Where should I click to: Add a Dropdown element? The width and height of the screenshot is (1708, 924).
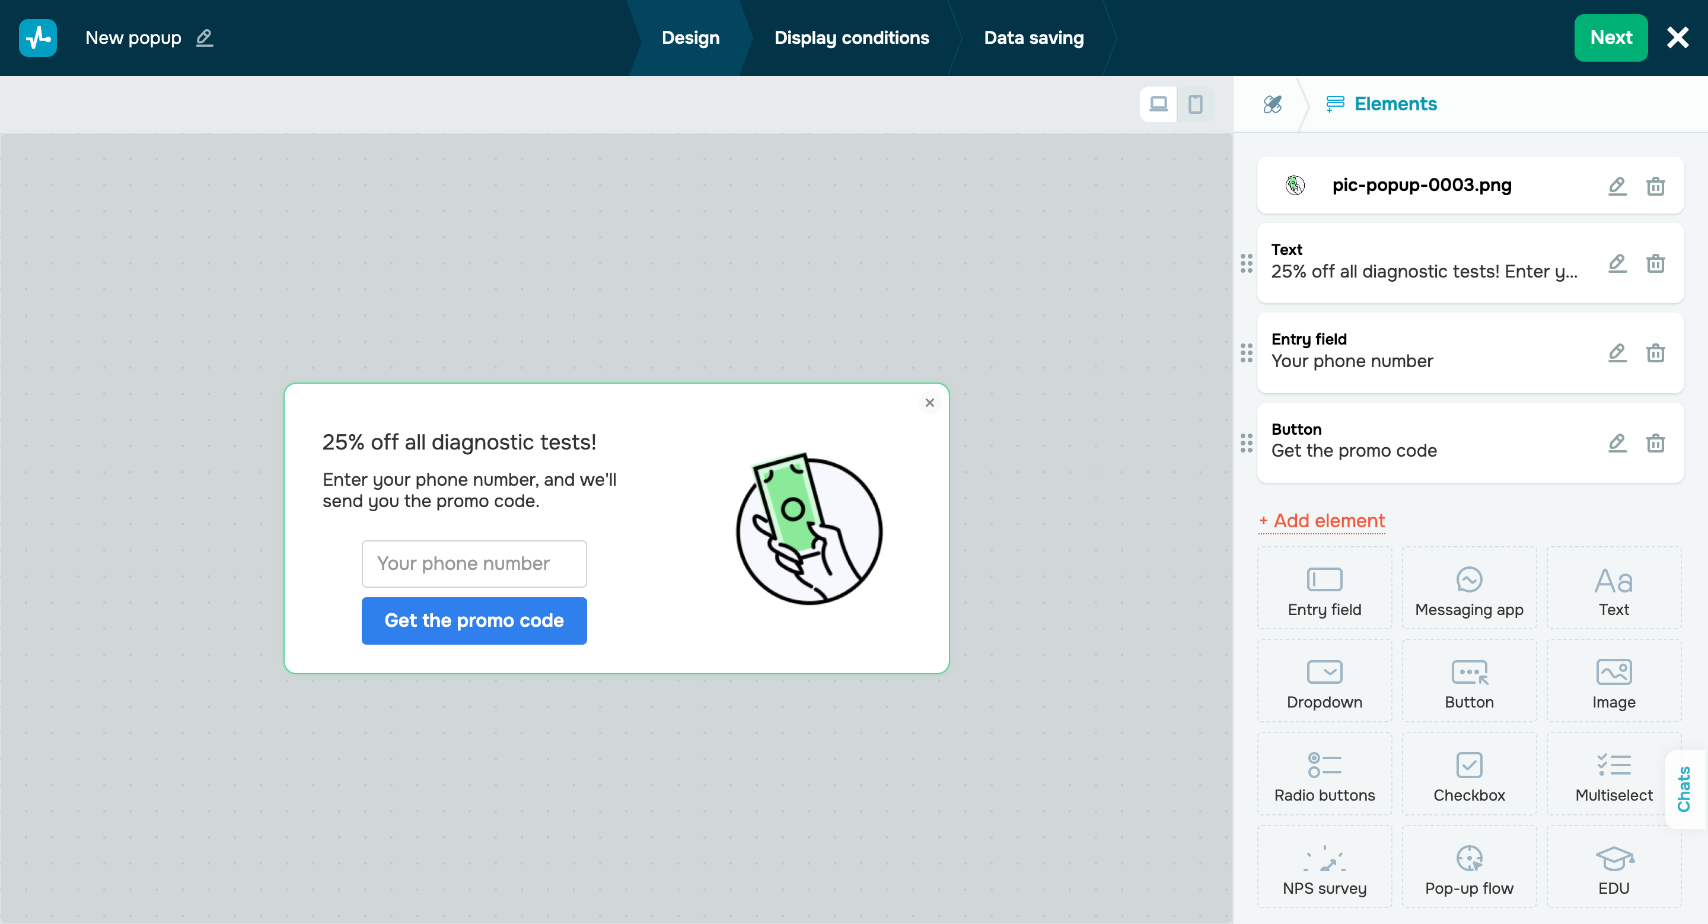pyautogui.click(x=1324, y=681)
